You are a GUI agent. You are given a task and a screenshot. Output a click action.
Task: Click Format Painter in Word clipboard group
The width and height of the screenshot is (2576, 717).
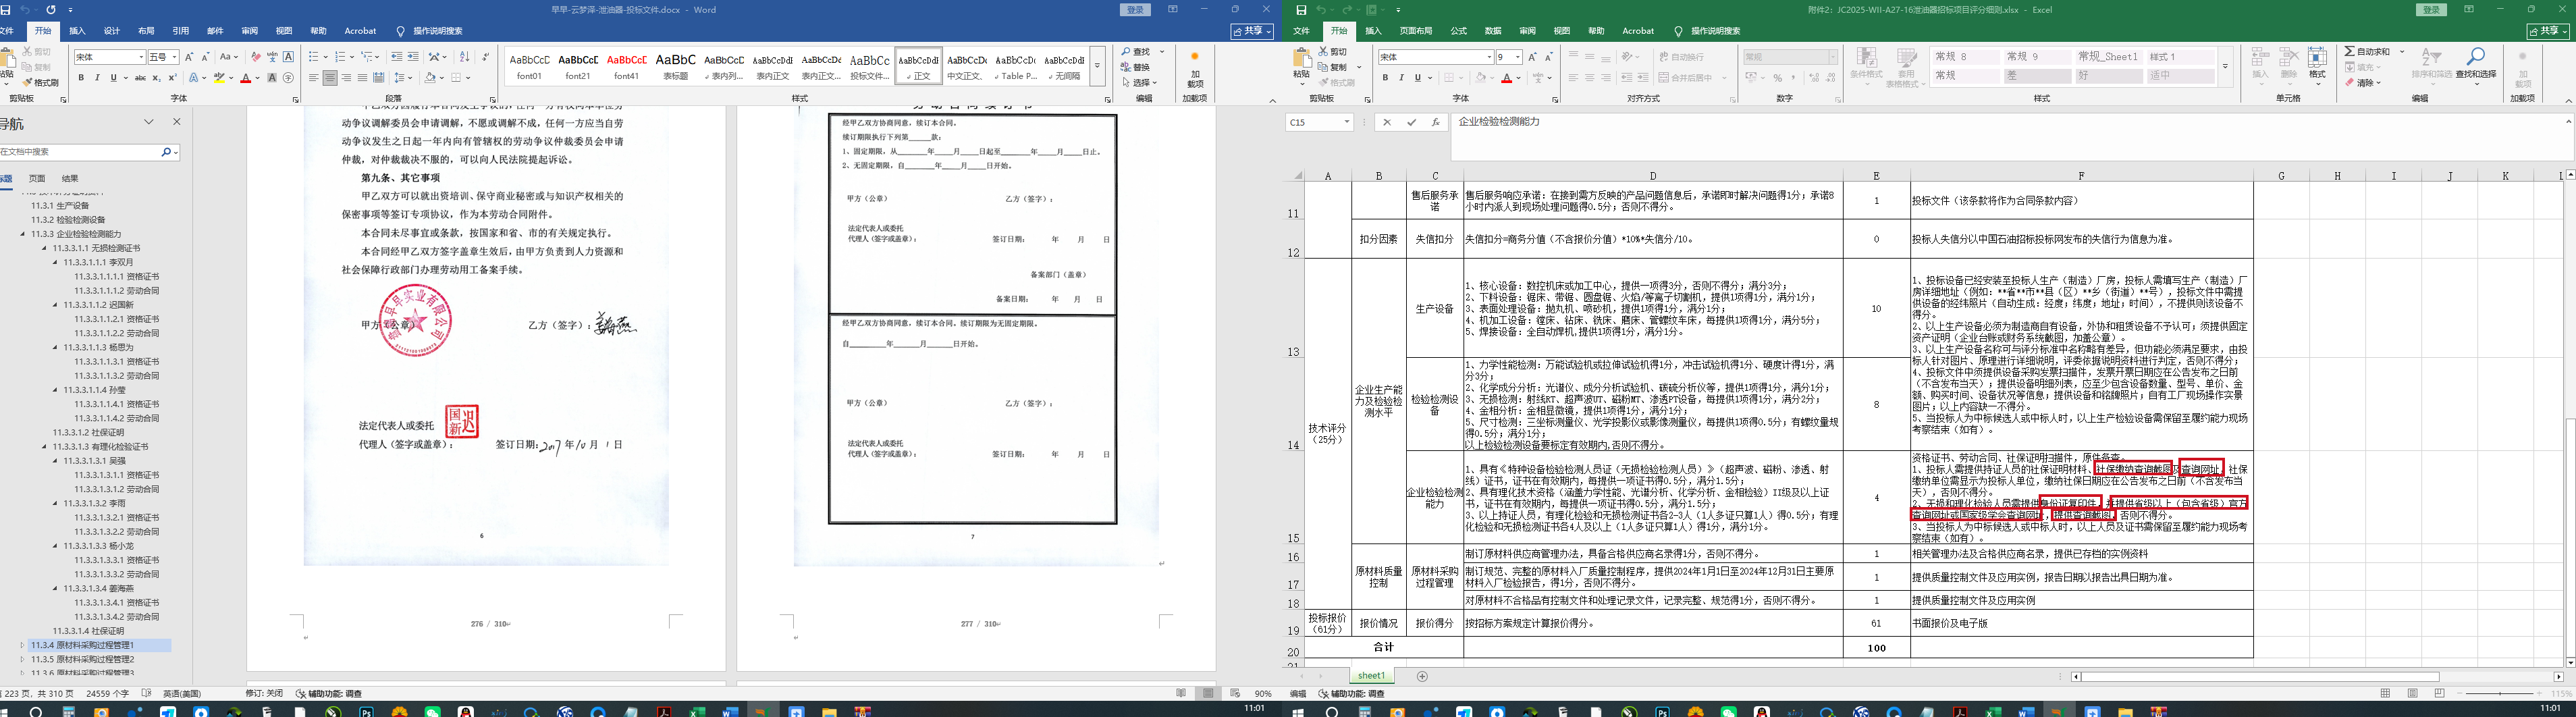41,83
